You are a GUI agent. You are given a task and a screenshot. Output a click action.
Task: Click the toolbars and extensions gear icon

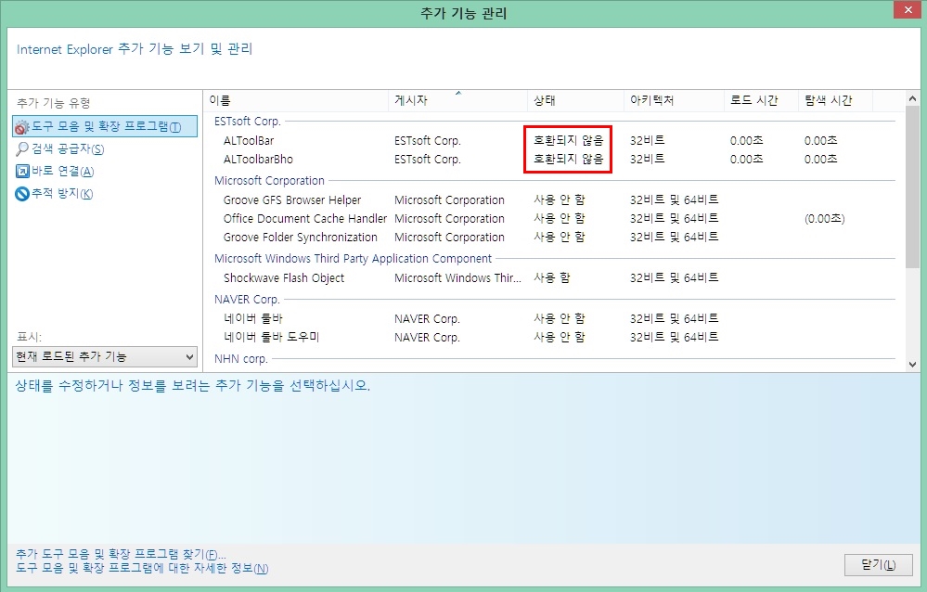tap(22, 127)
